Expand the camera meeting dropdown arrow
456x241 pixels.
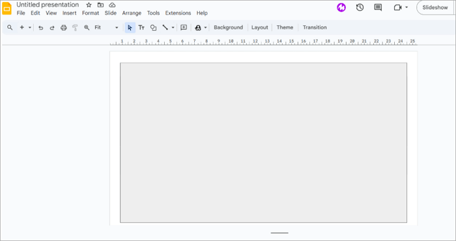click(406, 8)
